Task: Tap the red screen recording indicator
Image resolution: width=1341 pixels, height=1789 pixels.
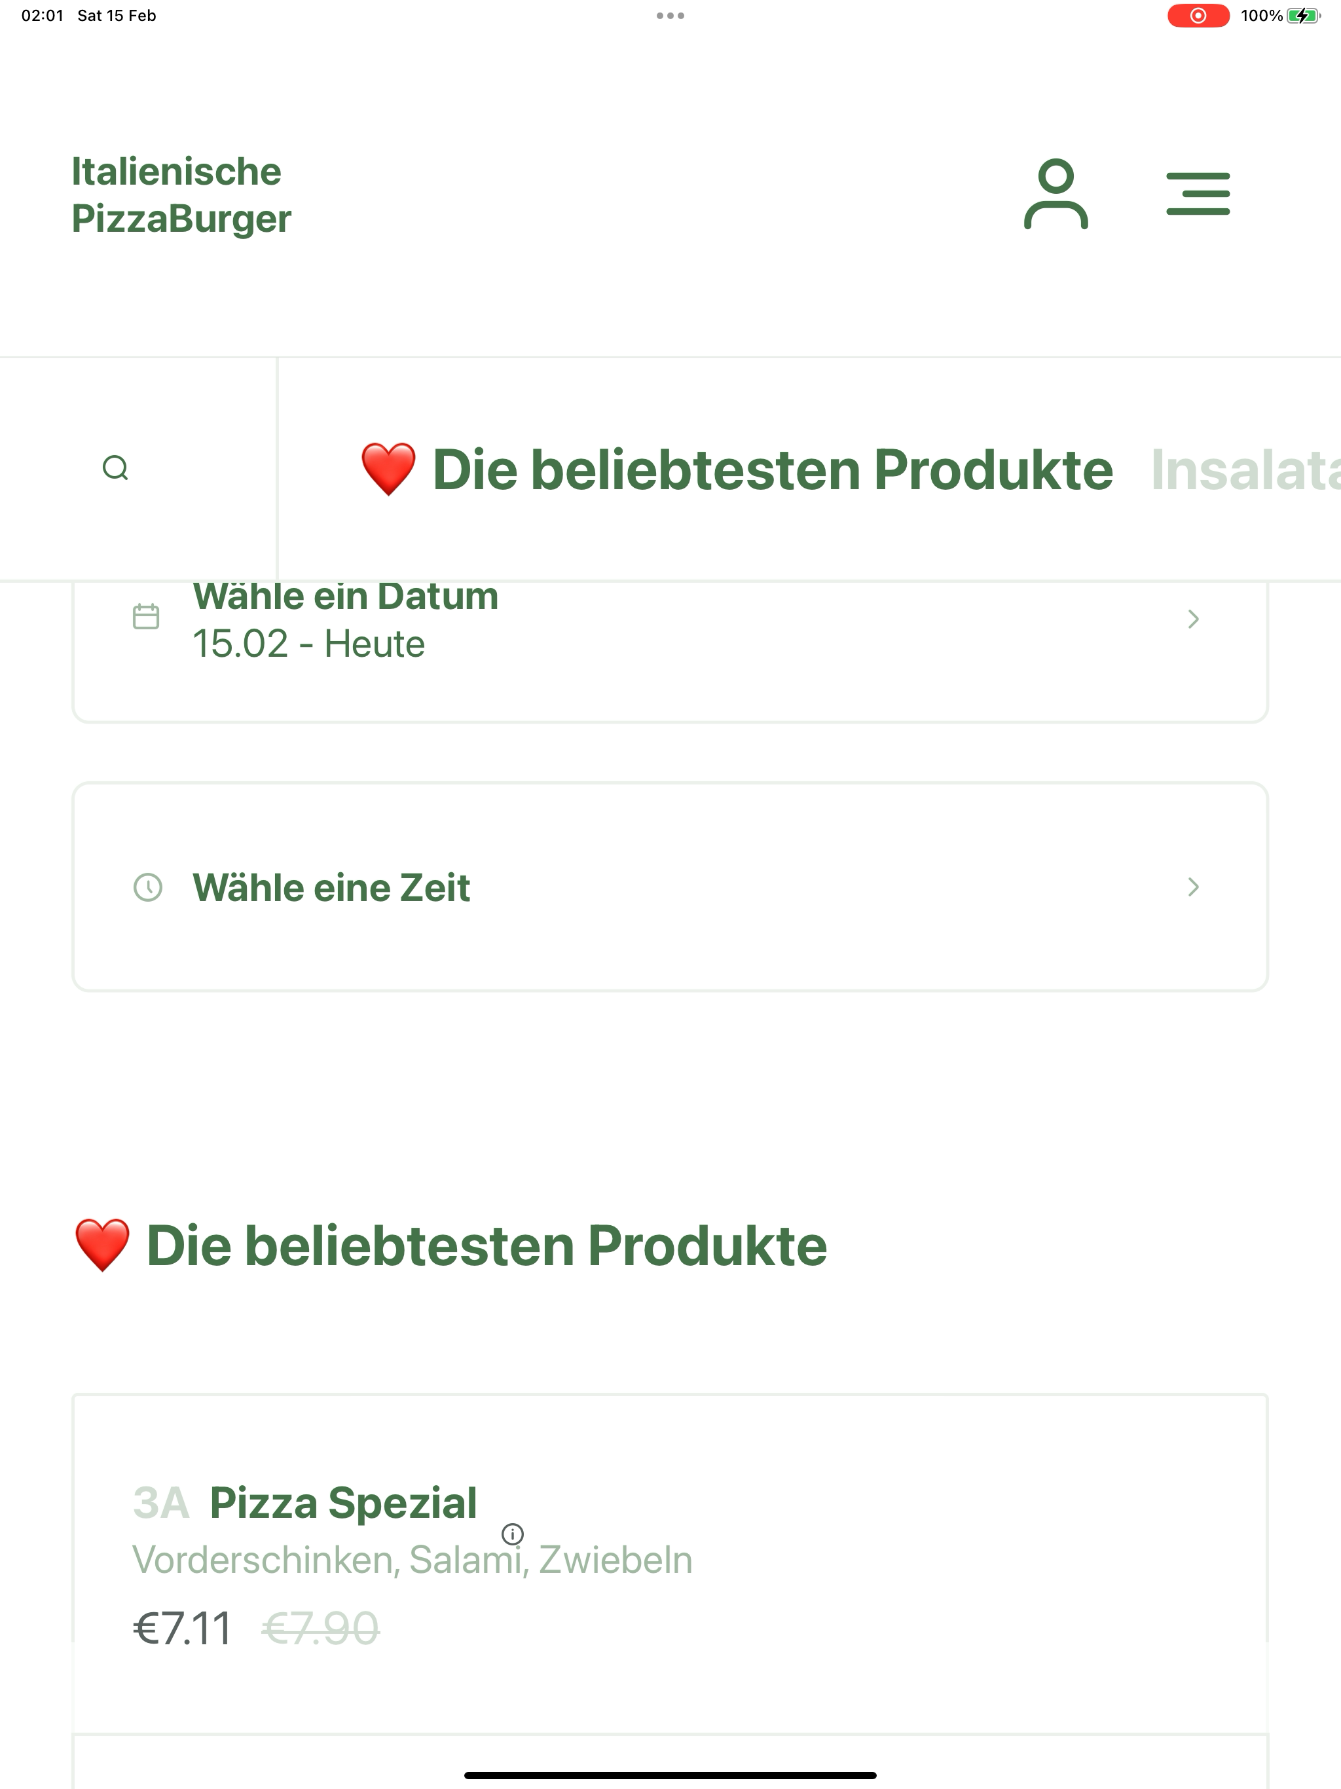Action: [x=1198, y=15]
